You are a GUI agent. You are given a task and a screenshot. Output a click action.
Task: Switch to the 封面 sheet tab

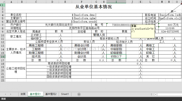coord(23,94)
